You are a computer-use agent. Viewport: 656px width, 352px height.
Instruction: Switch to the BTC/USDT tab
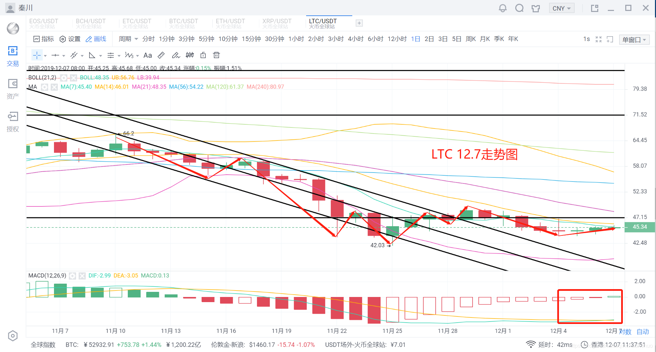pos(183,23)
